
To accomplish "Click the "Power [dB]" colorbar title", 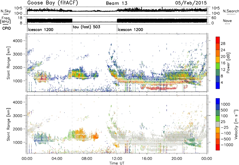I will point(228,63).
